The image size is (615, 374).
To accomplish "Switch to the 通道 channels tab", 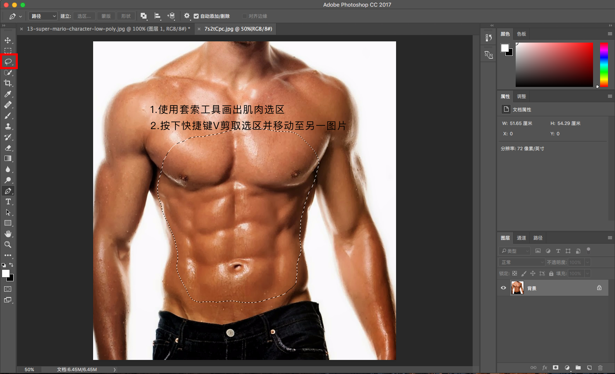I will pyautogui.click(x=521, y=238).
